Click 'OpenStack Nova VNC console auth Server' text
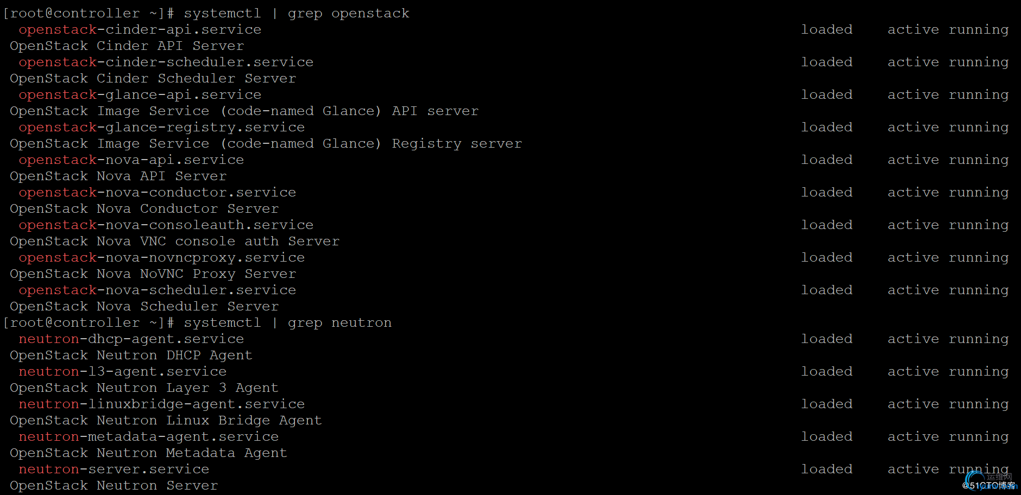 point(174,242)
